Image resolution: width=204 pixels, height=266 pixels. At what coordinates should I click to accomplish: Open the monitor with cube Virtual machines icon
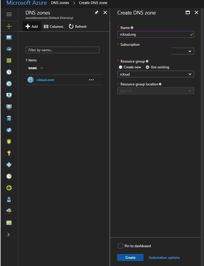9,95
